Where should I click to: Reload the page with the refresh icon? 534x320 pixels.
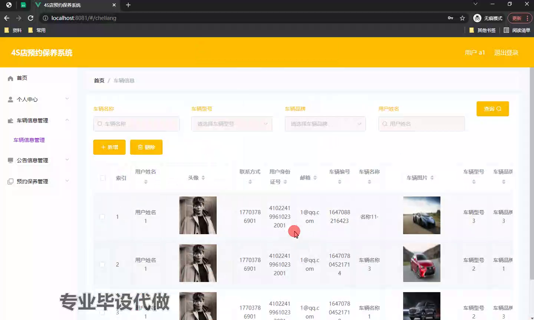pyautogui.click(x=31, y=18)
